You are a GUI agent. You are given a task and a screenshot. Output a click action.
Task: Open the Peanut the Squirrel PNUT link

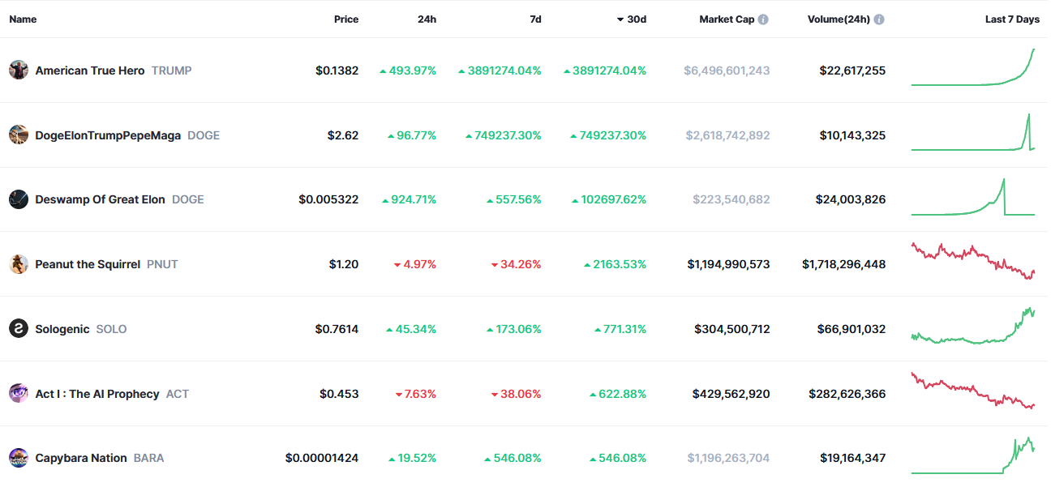point(105,264)
